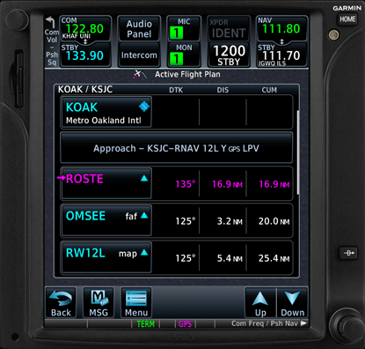Click the Direct-To key on bezel

[348, 253]
